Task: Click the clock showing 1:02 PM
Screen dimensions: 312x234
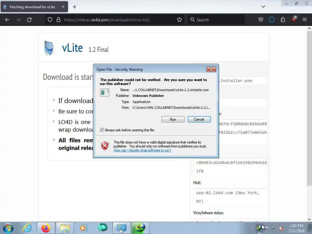Action: [296, 228]
